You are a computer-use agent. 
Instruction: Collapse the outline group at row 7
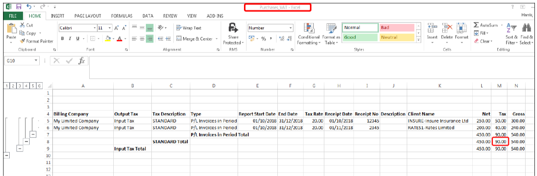coord(33,135)
